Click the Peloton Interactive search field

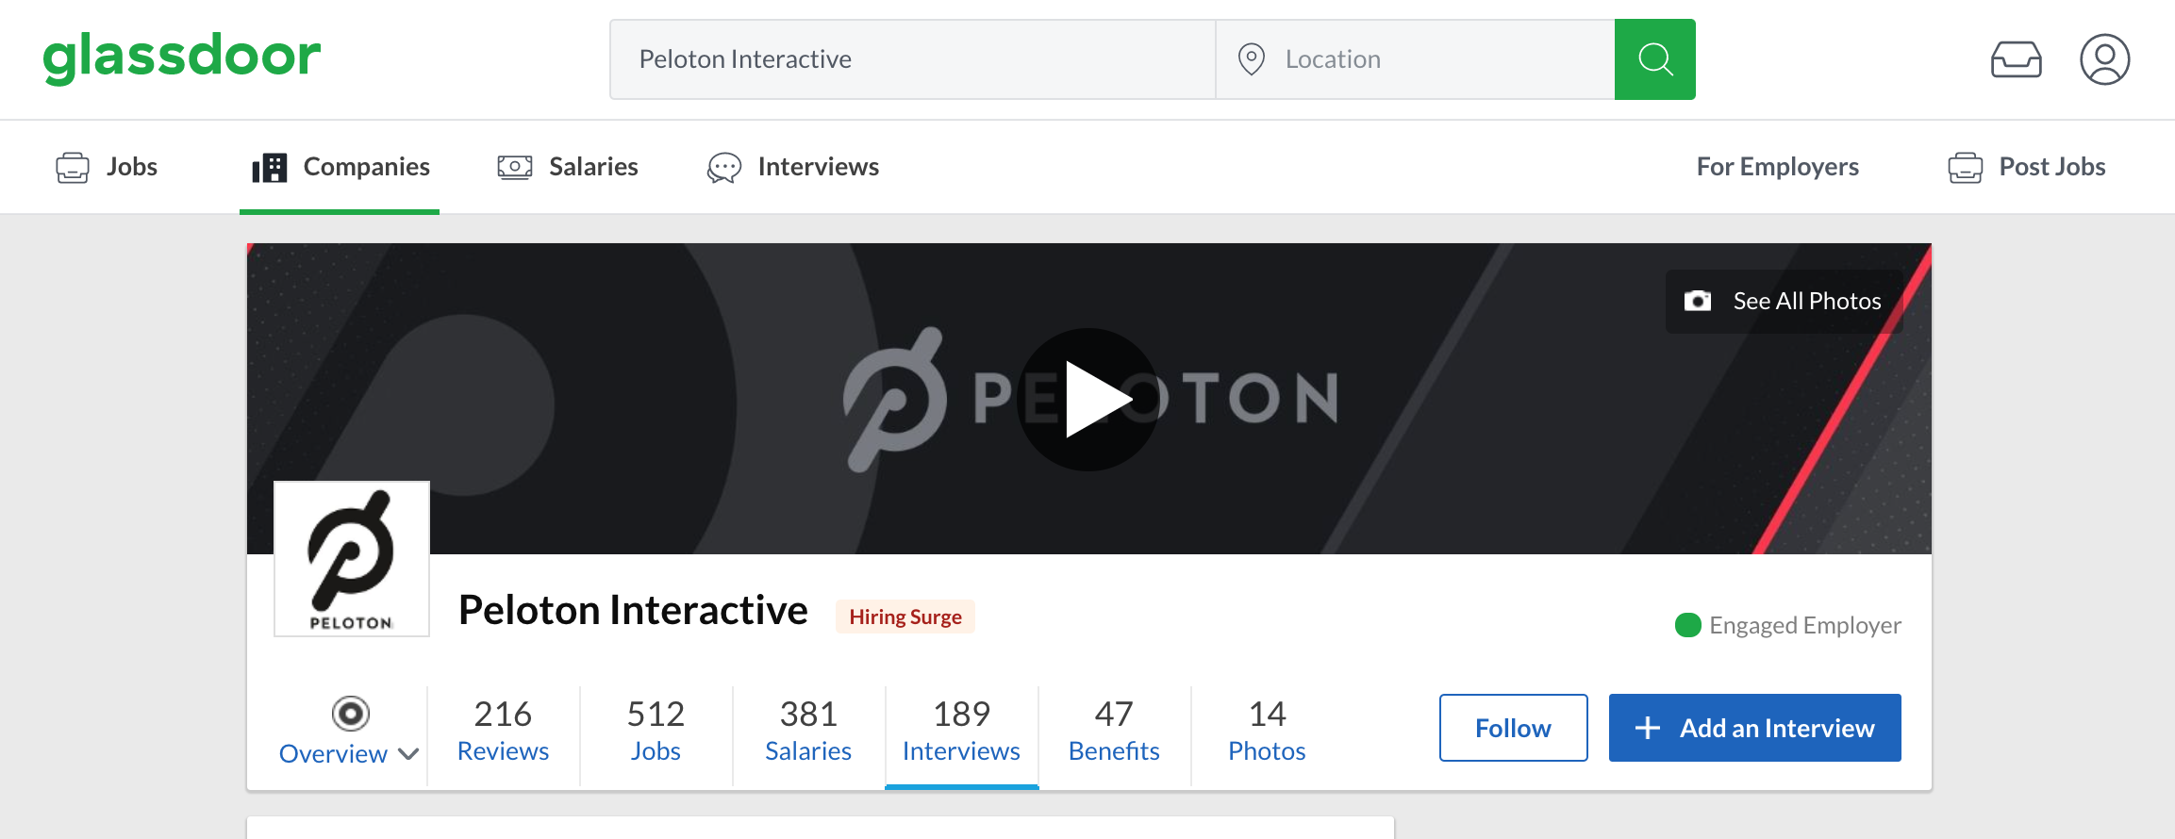913,59
